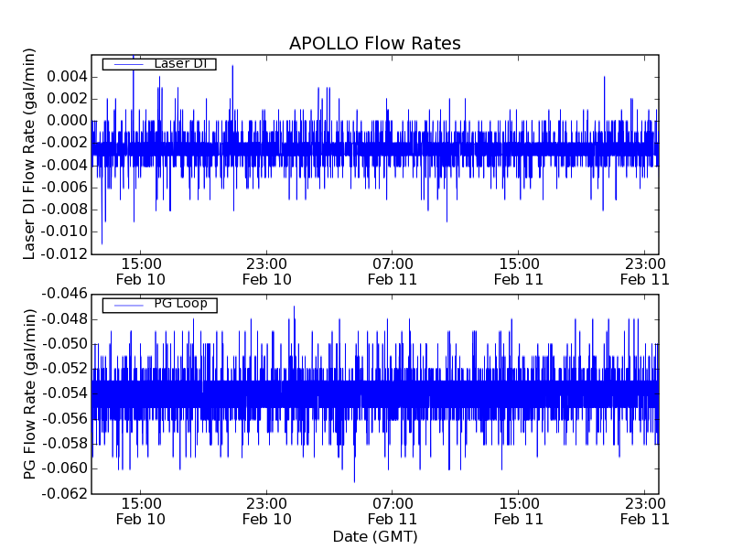Click 15:00 Feb 10 tick under lower plot
This screenshot has height=549, width=732.
tap(141, 511)
